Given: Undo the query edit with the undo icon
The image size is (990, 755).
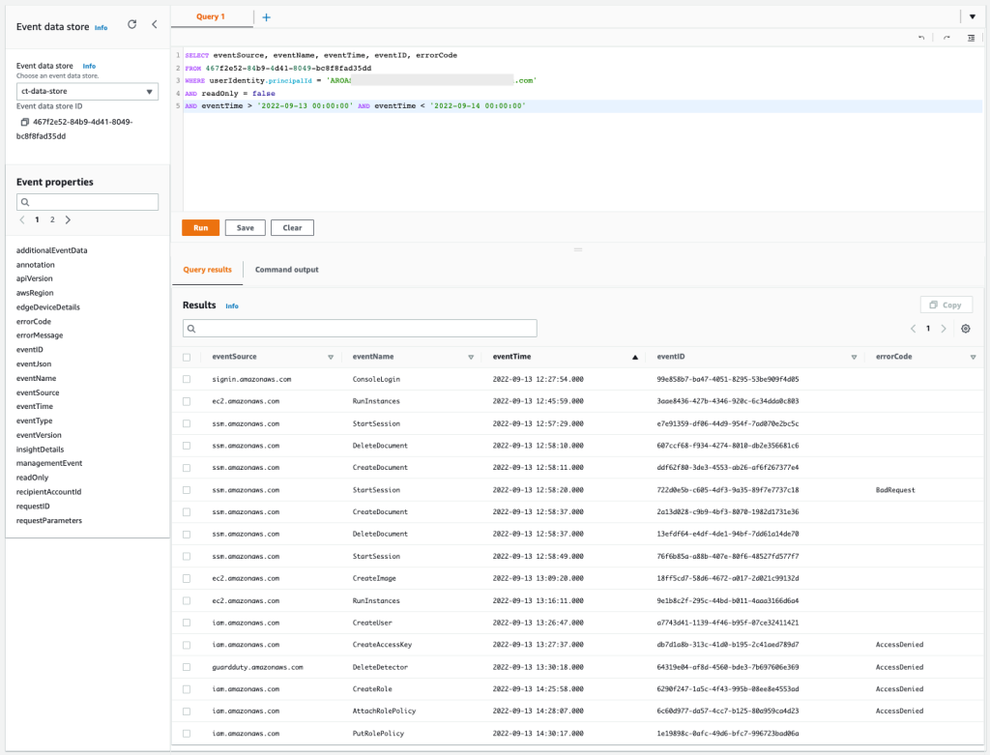Looking at the screenshot, I should pos(920,36).
